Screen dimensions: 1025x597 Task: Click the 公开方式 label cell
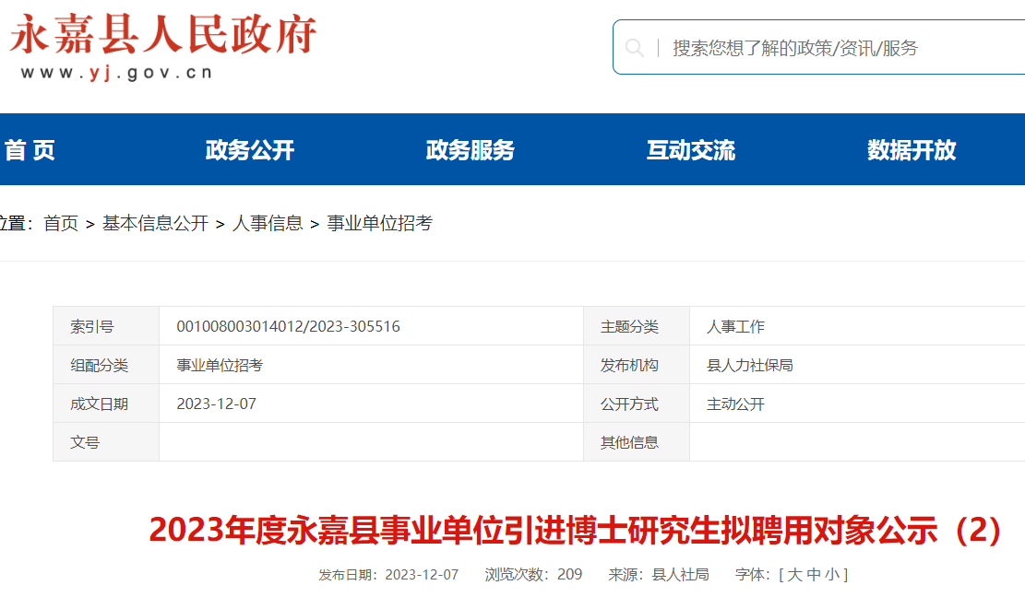pyautogui.click(x=637, y=404)
